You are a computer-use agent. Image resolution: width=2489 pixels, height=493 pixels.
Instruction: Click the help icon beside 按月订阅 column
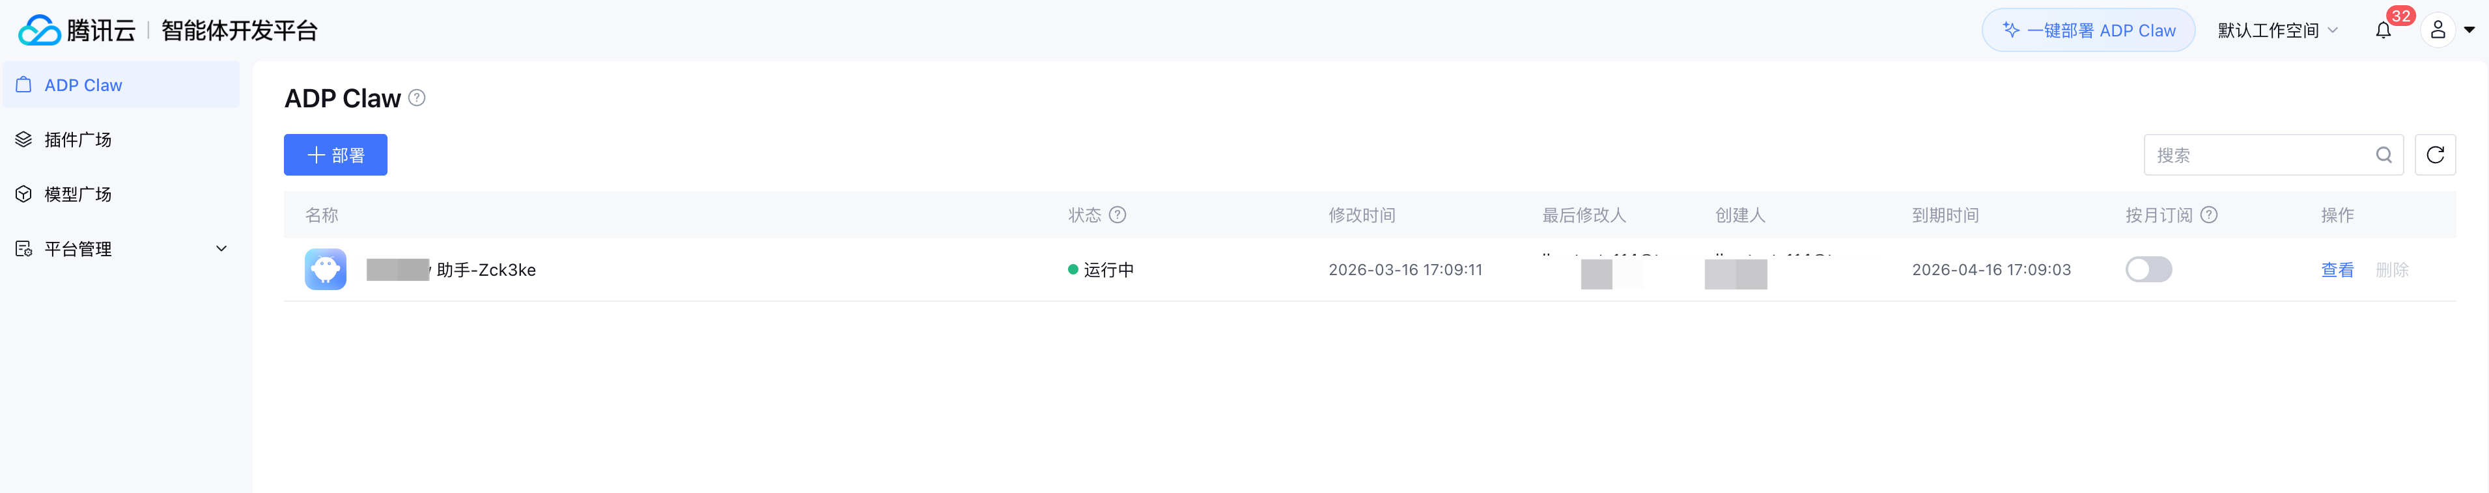pos(2209,215)
